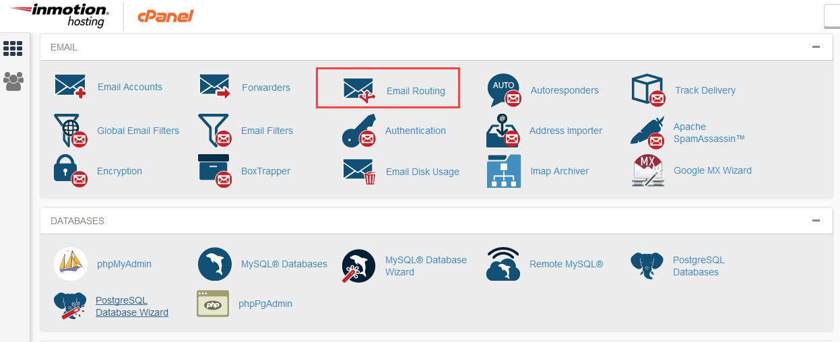Screen dimensions: 840x342
Task: Click the Email Accounts link
Action: pos(130,87)
